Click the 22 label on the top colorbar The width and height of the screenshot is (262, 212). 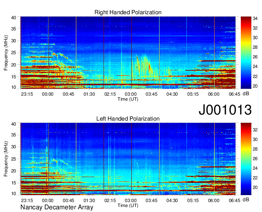[x=255, y=76]
